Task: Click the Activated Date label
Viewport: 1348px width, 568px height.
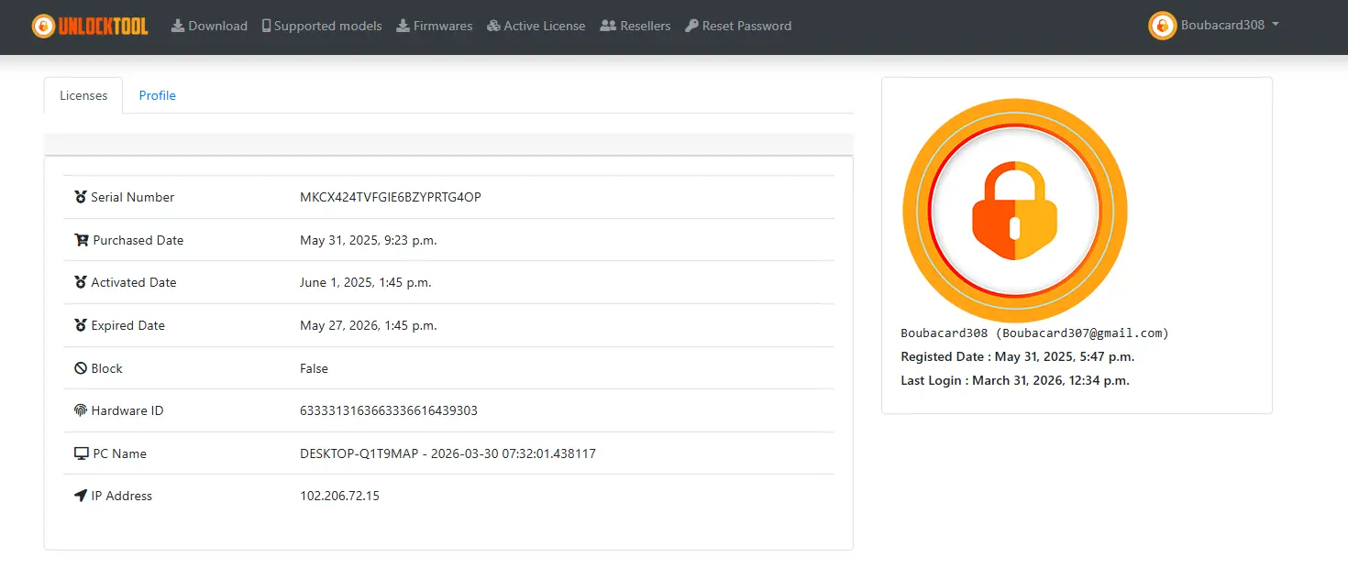Action: point(134,282)
